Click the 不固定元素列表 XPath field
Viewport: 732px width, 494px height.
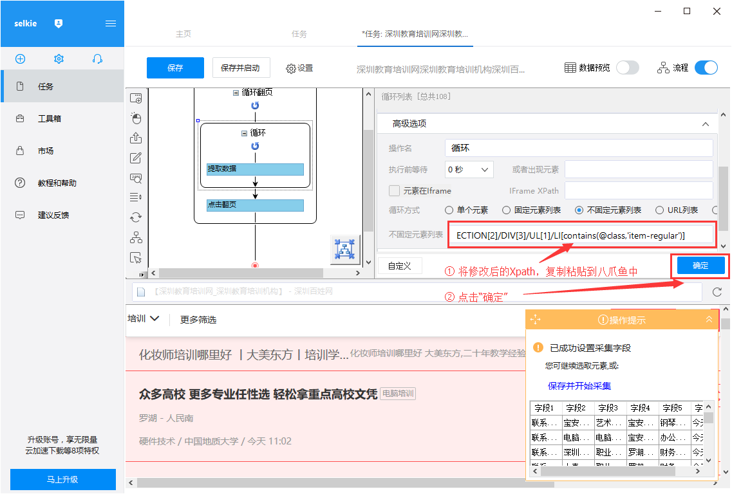pos(581,235)
